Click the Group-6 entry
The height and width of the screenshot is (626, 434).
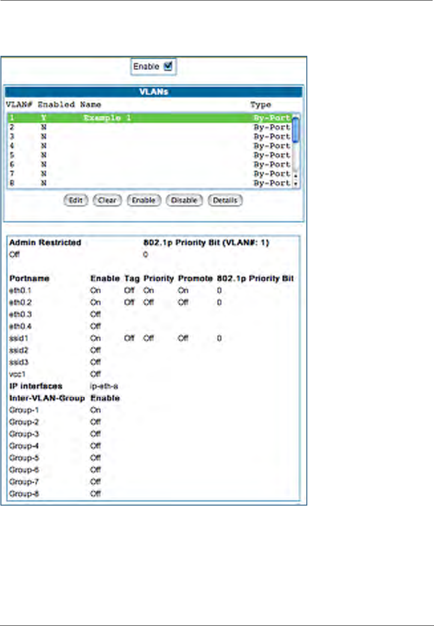pyautogui.click(x=24, y=470)
